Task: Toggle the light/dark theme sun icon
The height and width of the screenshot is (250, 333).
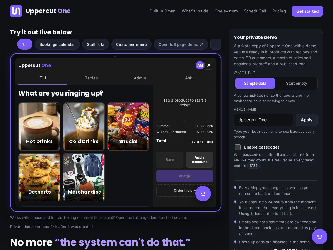Action: [x=209, y=65]
